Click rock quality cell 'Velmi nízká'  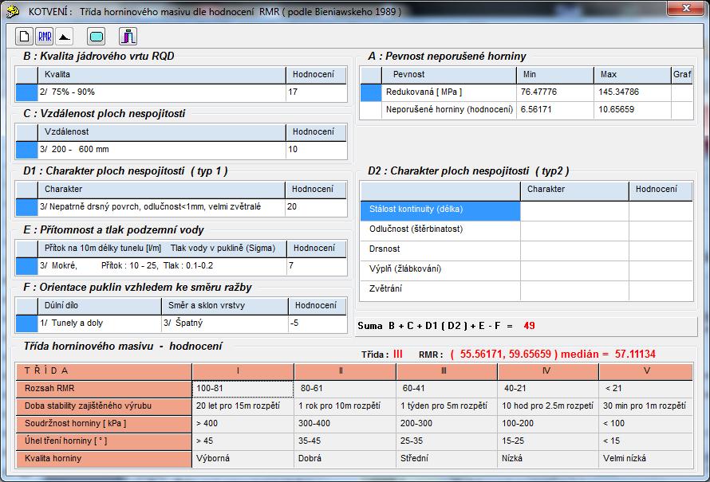pos(646,458)
